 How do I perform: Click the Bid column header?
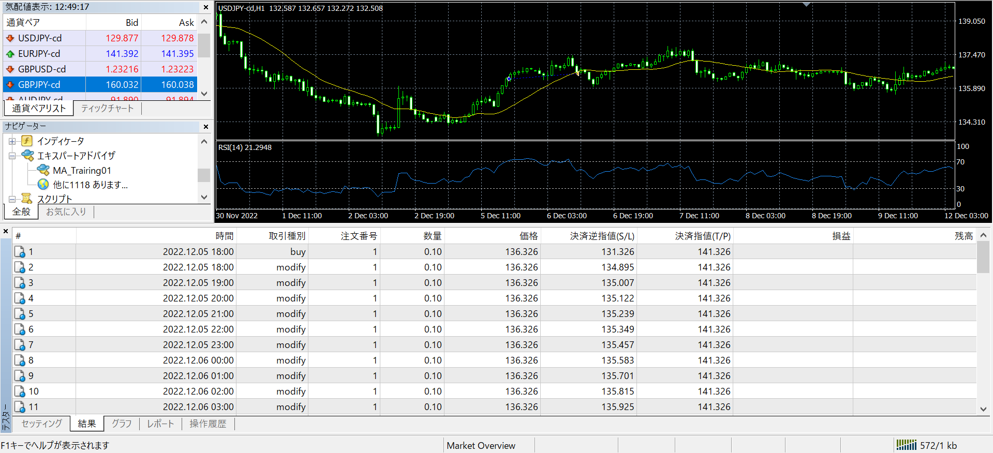click(113, 22)
